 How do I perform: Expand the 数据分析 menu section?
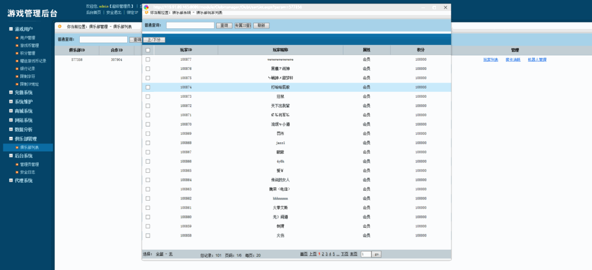point(10,130)
